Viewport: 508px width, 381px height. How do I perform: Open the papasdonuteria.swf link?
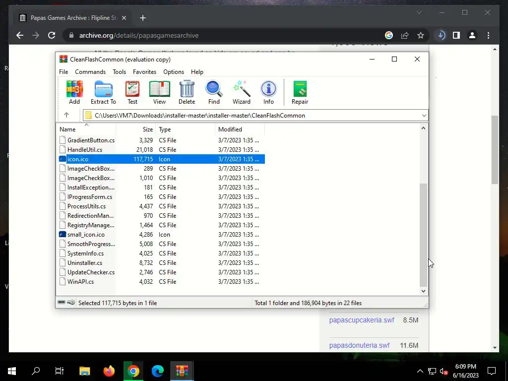(x=359, y=345)
